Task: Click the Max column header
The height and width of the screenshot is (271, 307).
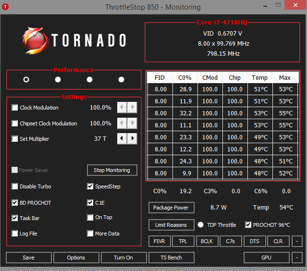Action: [285, 77]
